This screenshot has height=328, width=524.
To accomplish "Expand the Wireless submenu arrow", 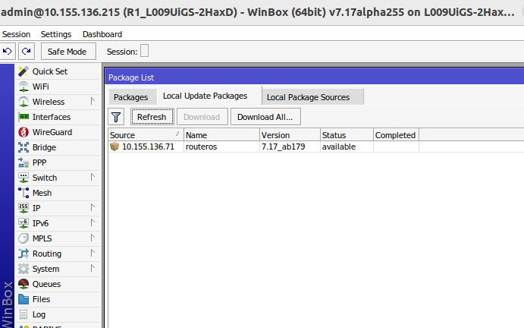I will [x=93, y=102].
